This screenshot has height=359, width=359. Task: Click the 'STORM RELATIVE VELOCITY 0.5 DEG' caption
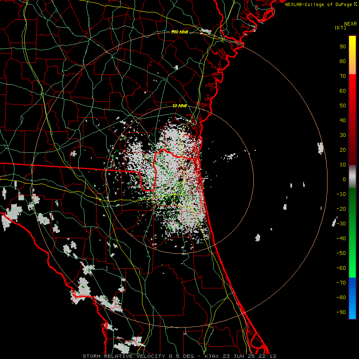tap(138, 356)
